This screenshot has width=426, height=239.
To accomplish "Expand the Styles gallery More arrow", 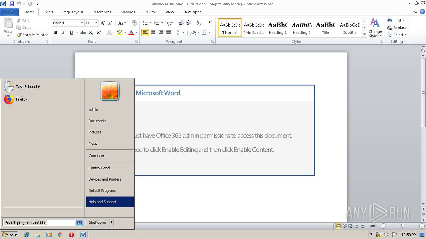I will coord(364,35).
